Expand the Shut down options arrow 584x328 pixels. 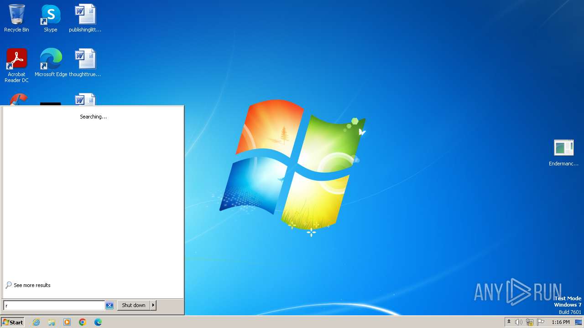click(x=153, y=305)
